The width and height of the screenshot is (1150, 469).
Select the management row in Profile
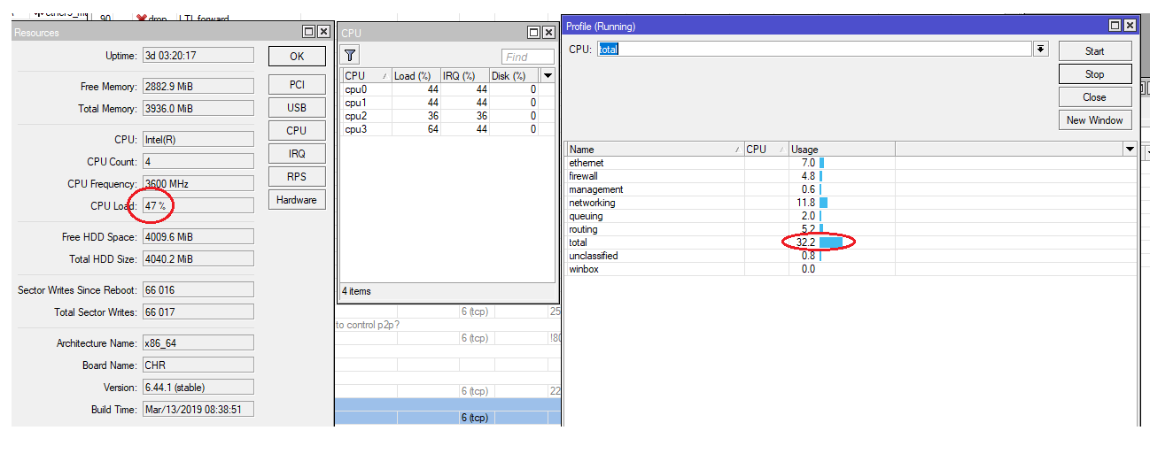(x=851, y=189)
